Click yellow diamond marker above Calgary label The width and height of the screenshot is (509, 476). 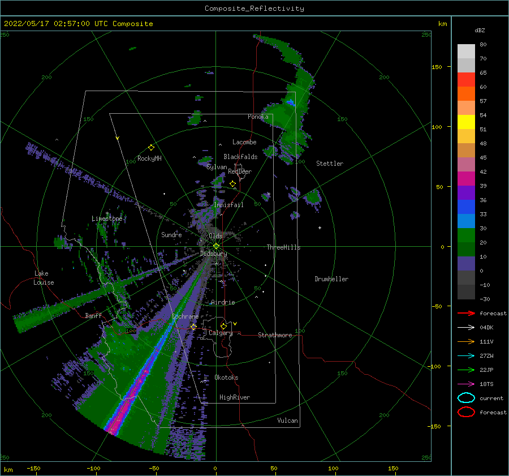[x=223, y=326]
